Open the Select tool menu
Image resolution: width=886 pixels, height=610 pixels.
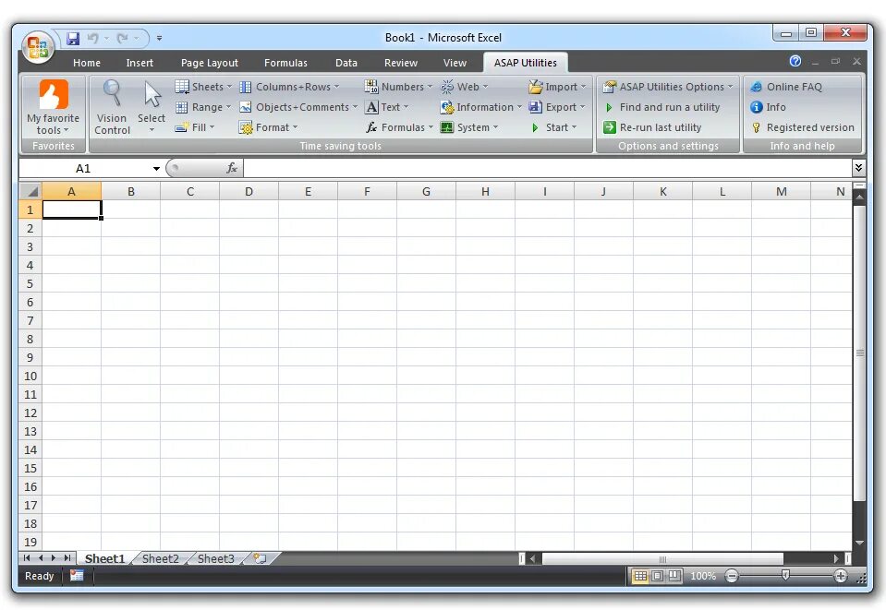(152, 108)
